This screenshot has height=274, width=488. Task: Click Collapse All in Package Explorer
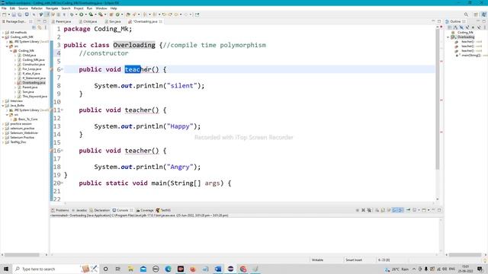[x=34, y=27]
